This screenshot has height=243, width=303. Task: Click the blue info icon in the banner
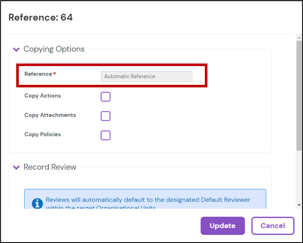tap(38, 203)
